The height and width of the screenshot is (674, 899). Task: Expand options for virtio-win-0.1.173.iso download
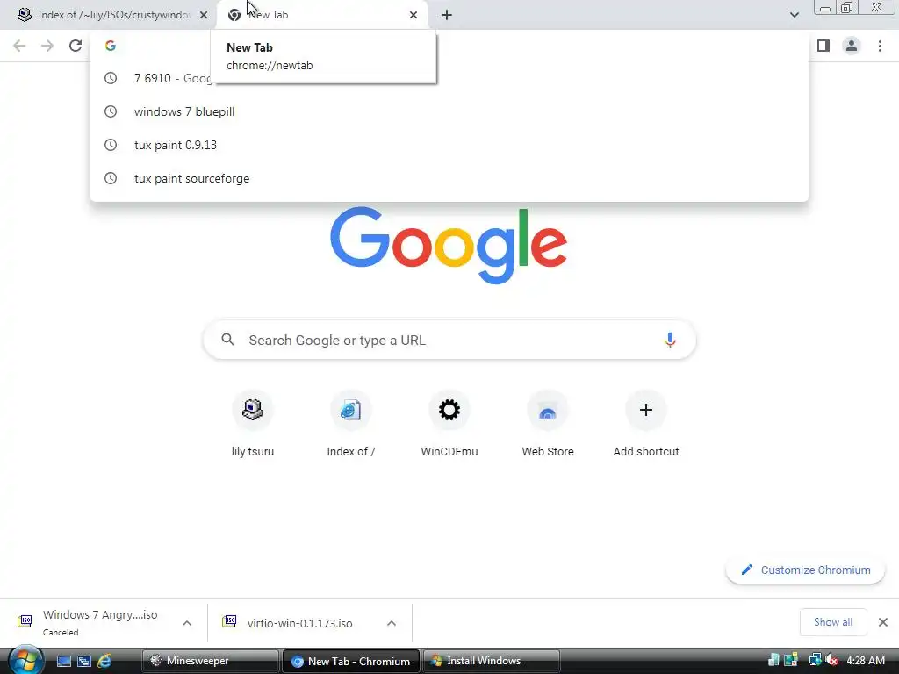coord(392,623)
